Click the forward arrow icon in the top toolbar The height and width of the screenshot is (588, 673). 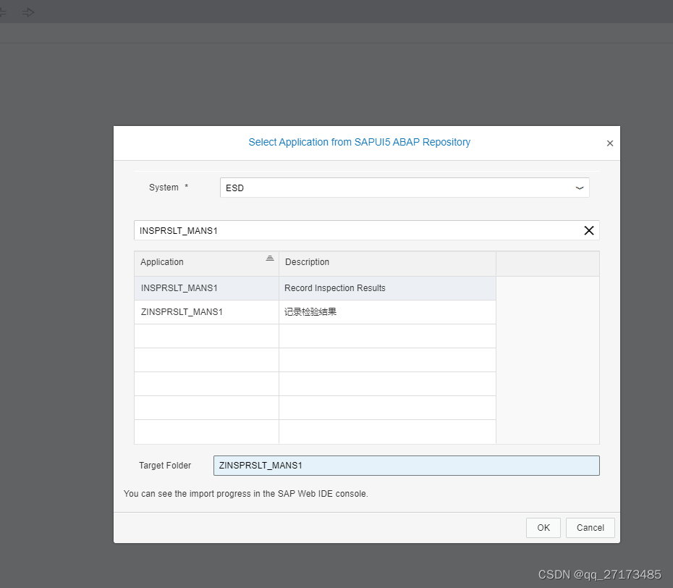coord(27,12)
